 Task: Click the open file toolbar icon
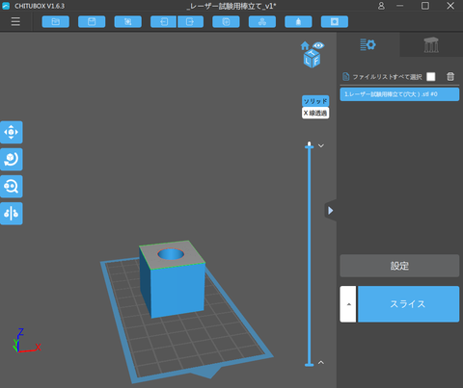[x=56, y=22]
